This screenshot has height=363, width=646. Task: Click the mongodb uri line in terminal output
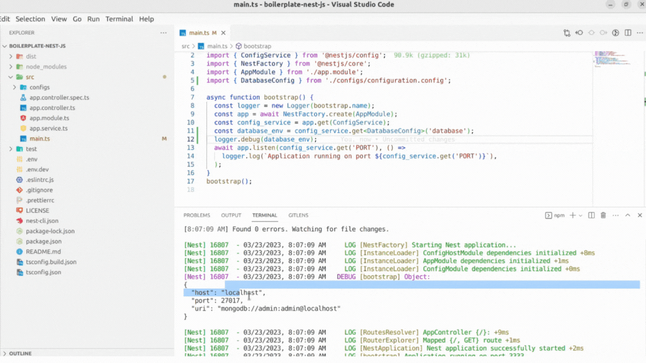[x=266, y=308]
